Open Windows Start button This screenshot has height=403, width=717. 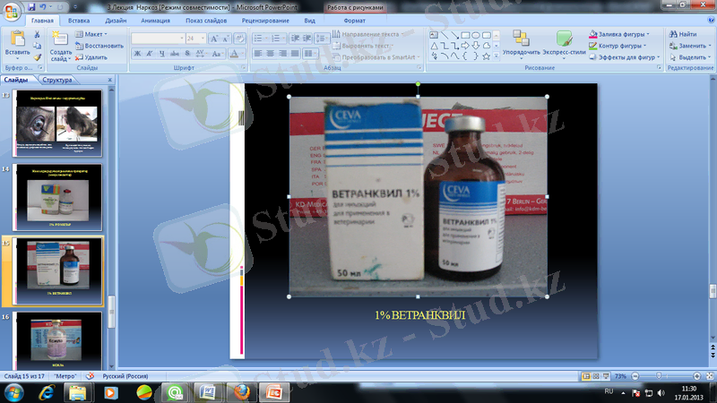14,393
